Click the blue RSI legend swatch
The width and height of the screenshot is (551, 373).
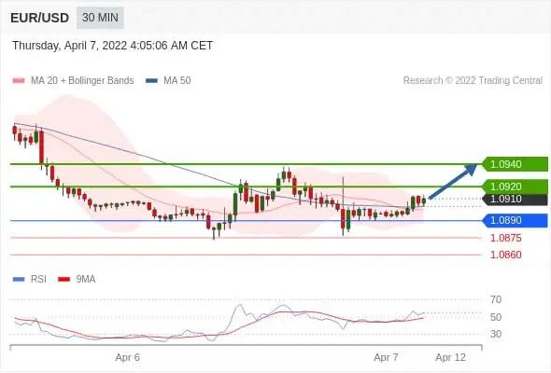[x=19, y=280]
